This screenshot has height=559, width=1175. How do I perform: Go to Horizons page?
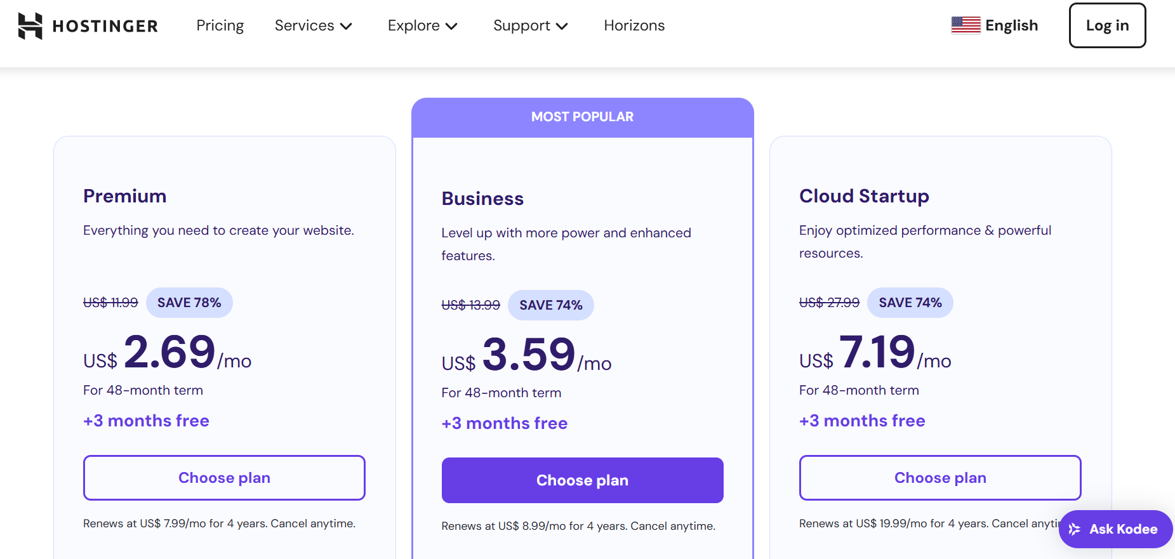[634, 25]
